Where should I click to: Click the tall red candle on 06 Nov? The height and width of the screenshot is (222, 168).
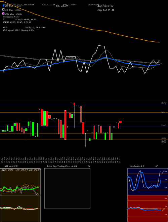(x=65, y=125)
